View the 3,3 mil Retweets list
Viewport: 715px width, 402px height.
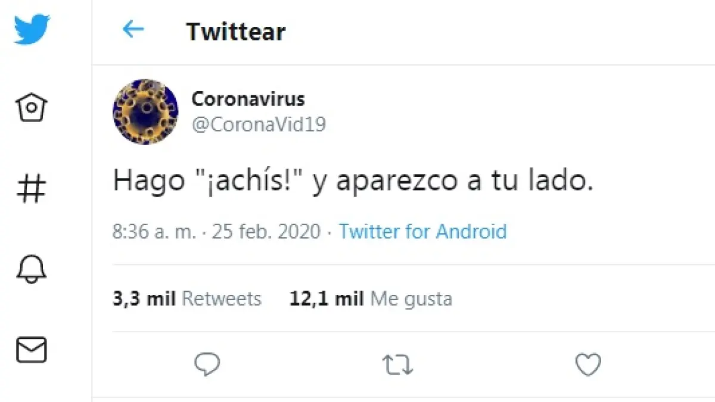click(186, 298)
